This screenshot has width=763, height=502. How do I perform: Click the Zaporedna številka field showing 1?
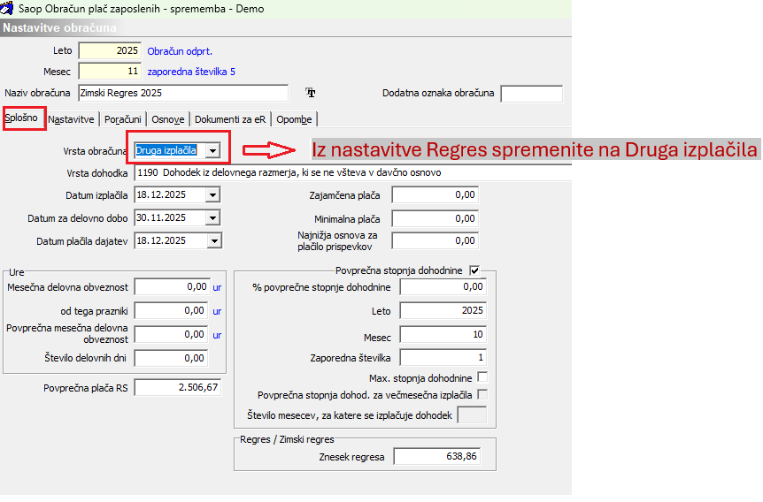[443, 358]
